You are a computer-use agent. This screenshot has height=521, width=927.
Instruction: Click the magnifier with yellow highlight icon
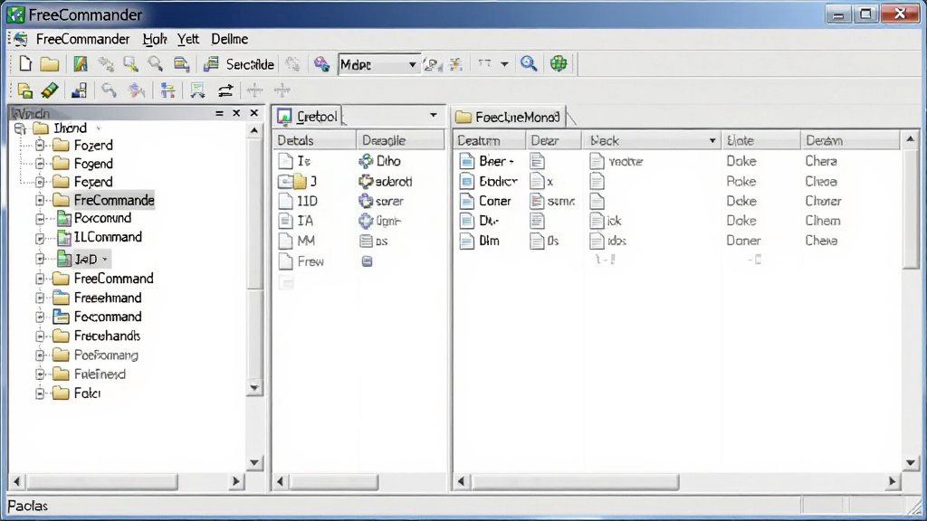130,64
